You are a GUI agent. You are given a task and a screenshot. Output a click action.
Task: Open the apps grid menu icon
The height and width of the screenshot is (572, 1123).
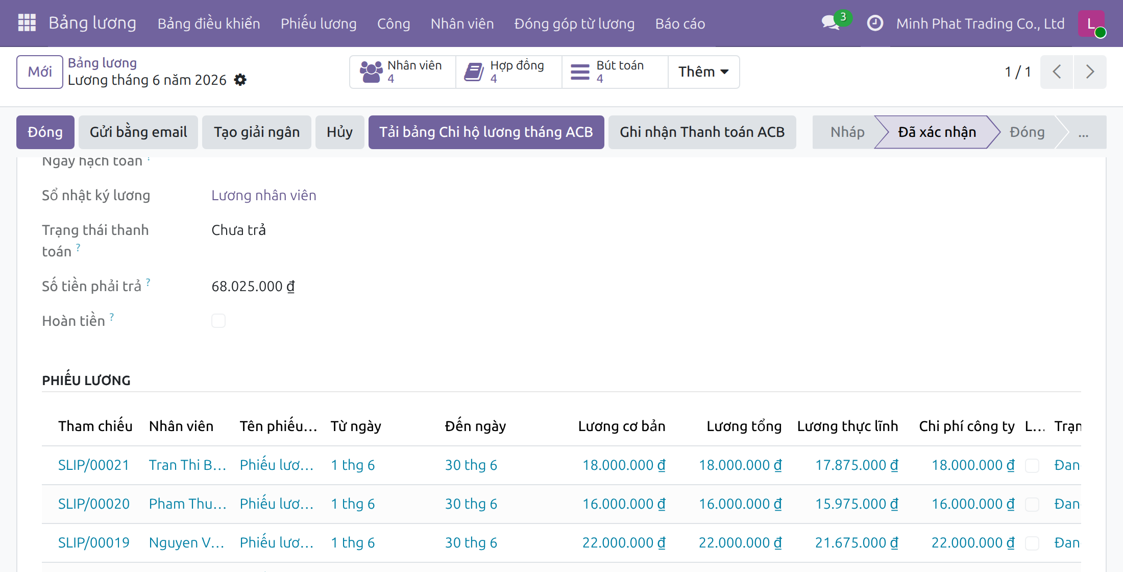click(27, 23)
